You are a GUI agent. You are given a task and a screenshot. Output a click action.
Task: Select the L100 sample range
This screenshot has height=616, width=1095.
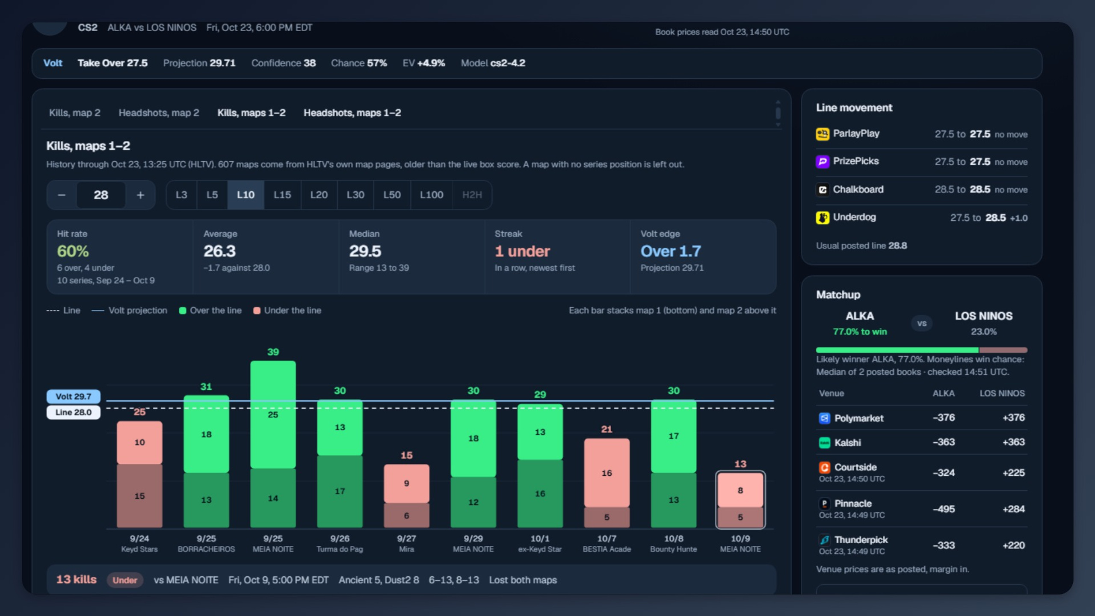point(432,195)
